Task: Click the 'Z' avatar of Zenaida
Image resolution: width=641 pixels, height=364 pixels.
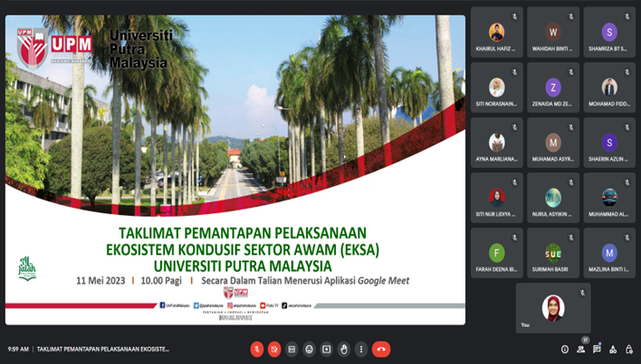Action: [x=553, y=88]
